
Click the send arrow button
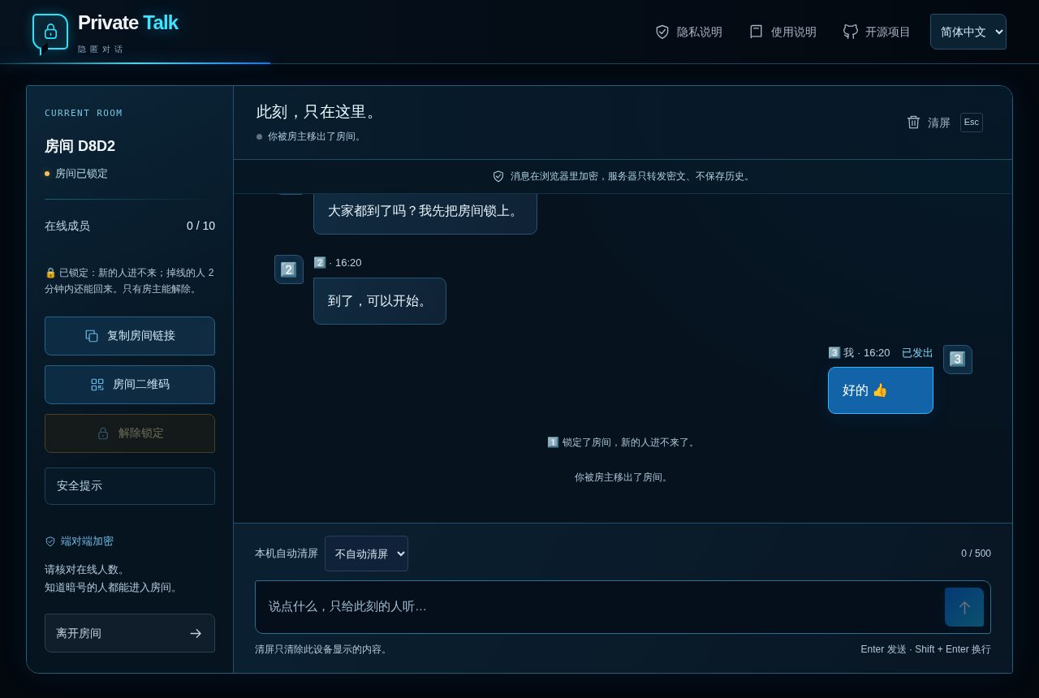tap(964, 607)
